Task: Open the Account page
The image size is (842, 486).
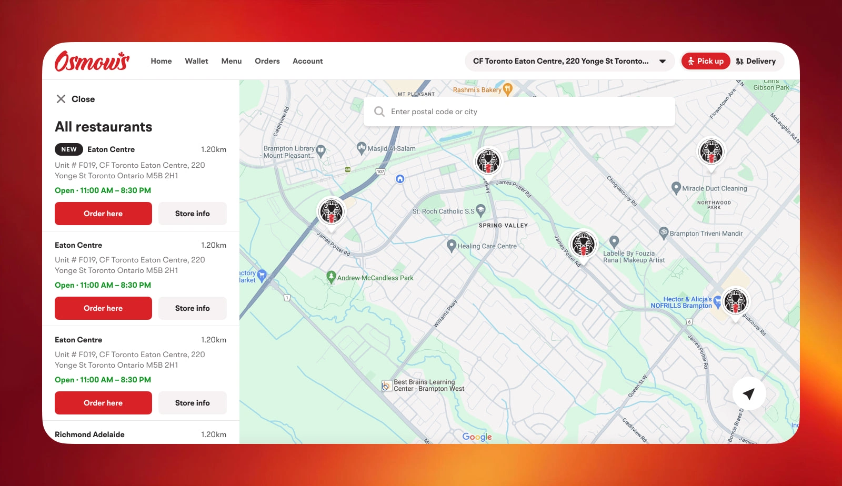Action: (308, 61)
